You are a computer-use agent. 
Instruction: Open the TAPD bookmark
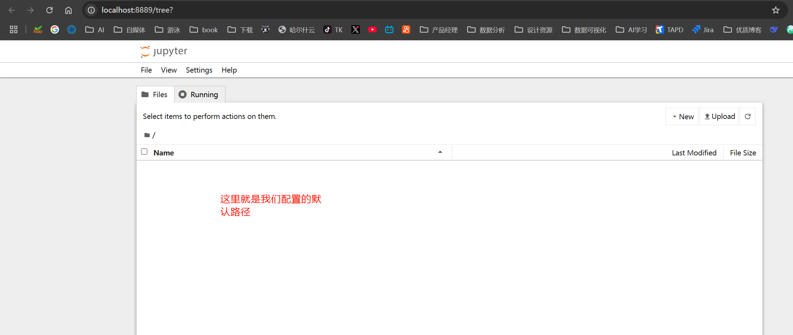pos(669,29)
